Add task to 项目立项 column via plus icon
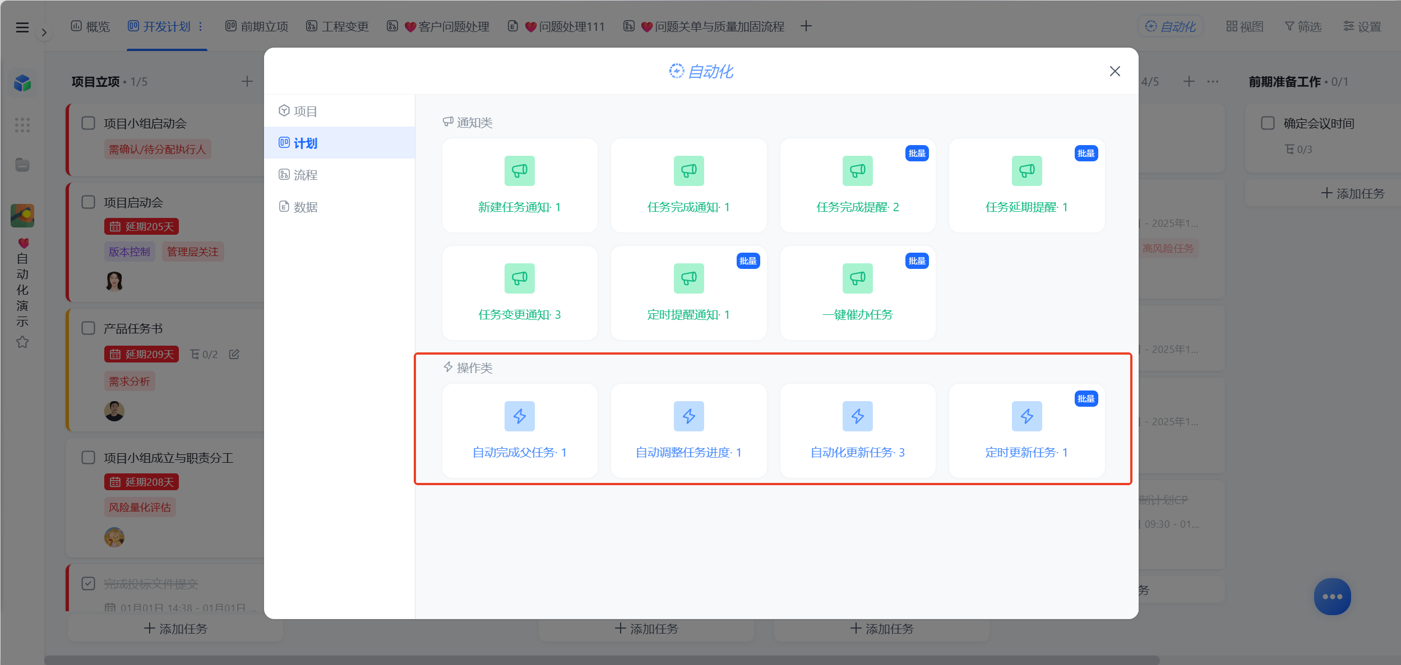This screenshot has height=665, width=1401. click(247, 81)
